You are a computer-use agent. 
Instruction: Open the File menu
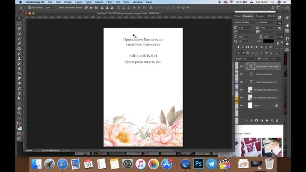pos(50,2)
